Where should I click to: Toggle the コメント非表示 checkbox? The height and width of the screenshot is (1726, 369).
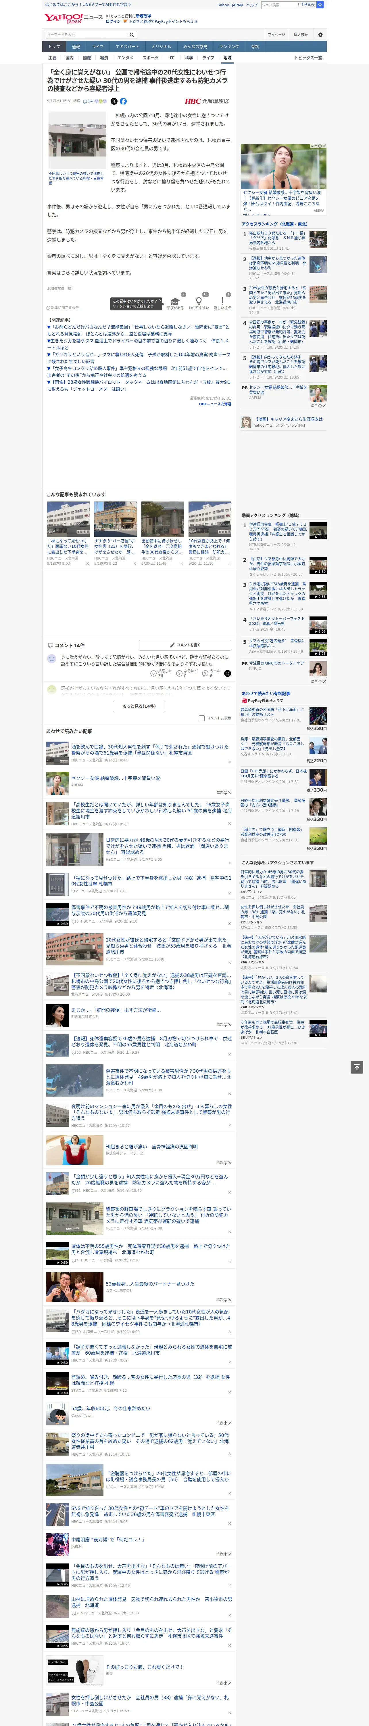point(201,718)
